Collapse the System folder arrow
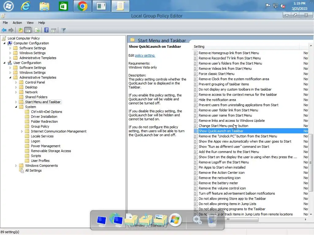 pyautogui.click(x=16, y=107)
